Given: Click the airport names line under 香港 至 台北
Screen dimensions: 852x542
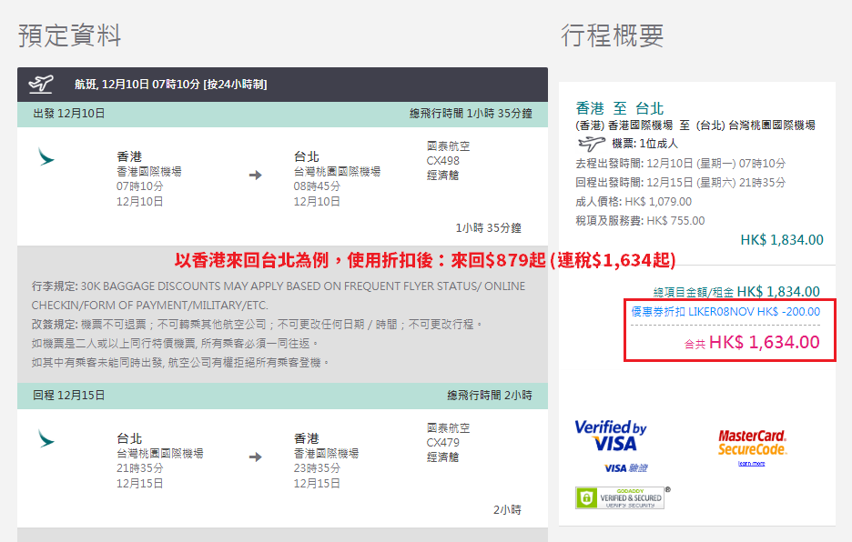Looking at the screenshot, I should point(695,125).
